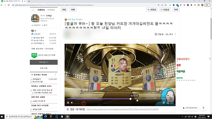Open 고멤 시즌4 오디션 접수 board
This screenshot has width=212, height=119.
41,90
